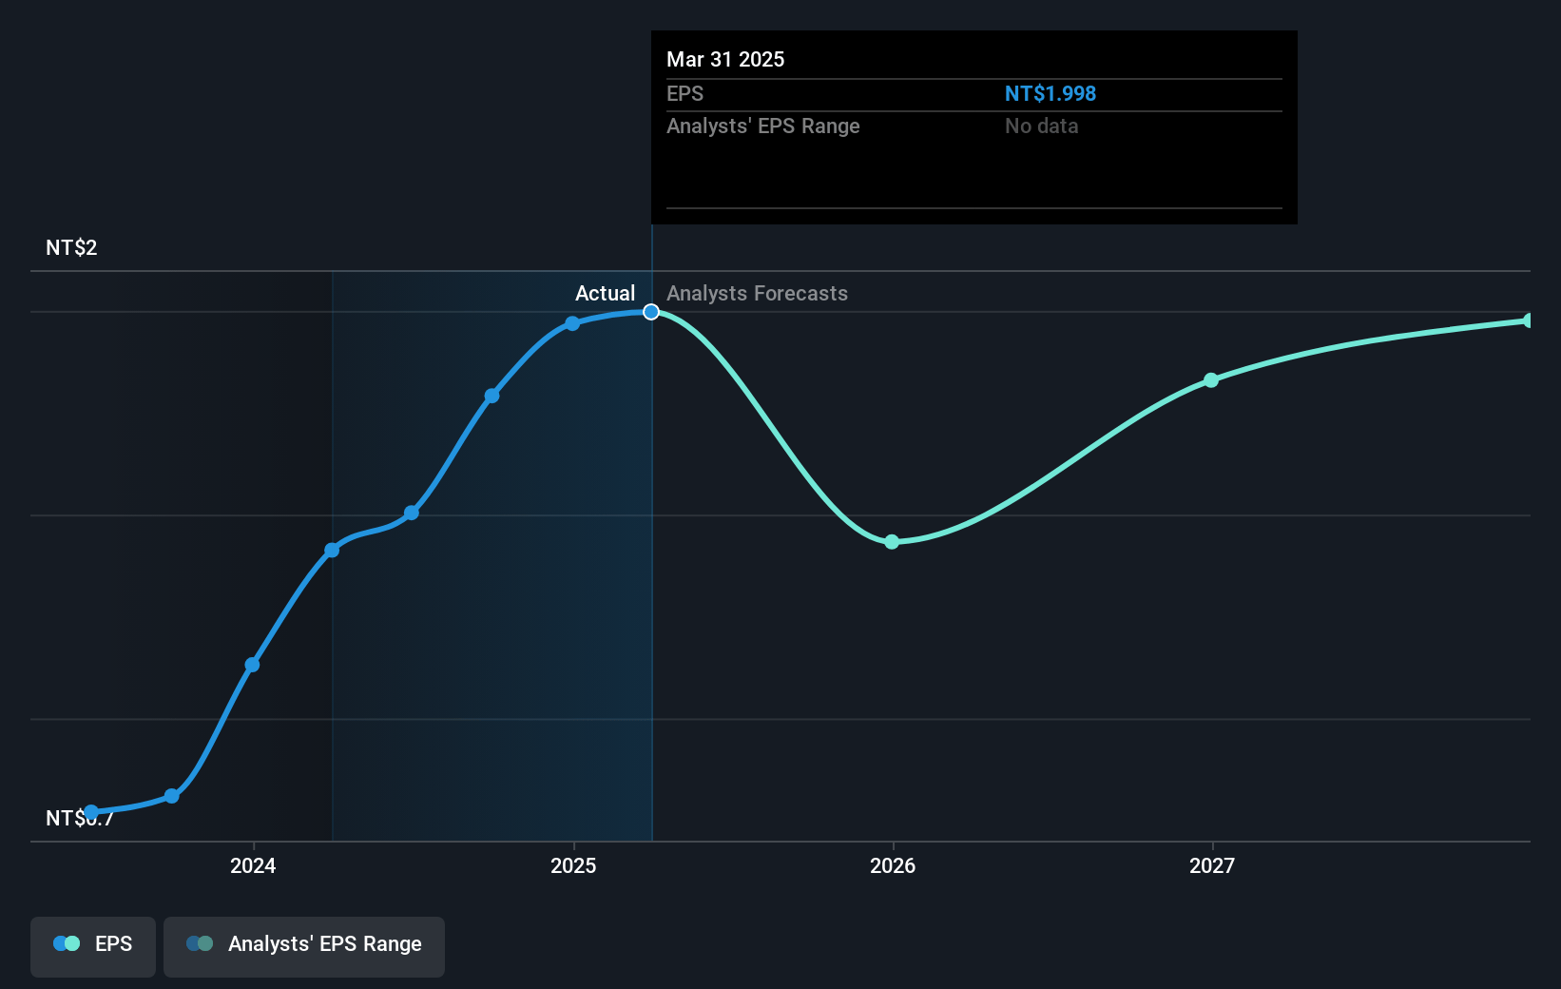
Task: Click the 2026 x-axis label
Action: click(x=893, y=865)
